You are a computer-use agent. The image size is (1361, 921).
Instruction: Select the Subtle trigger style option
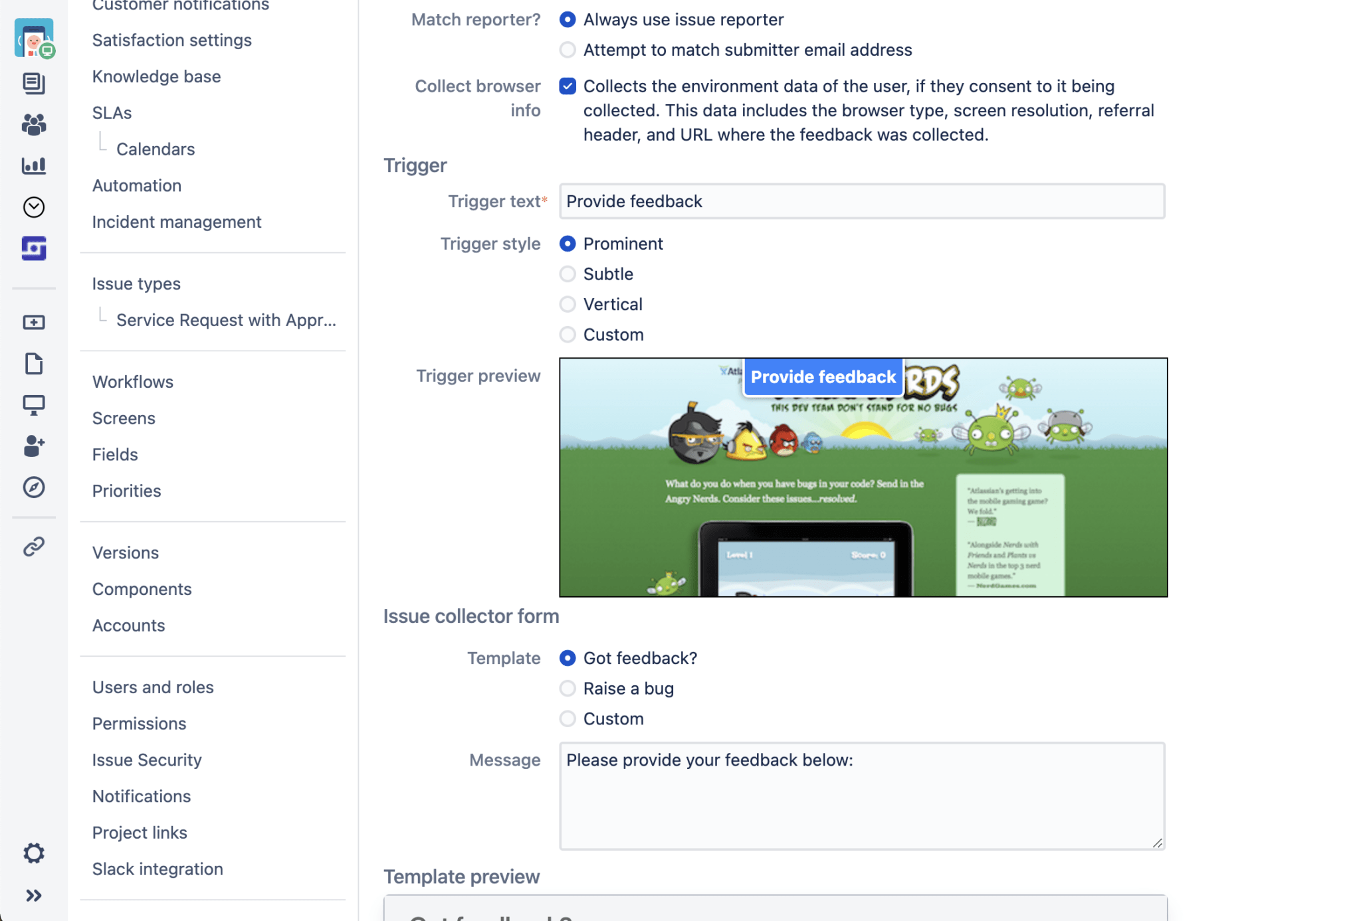click(568, 274)
